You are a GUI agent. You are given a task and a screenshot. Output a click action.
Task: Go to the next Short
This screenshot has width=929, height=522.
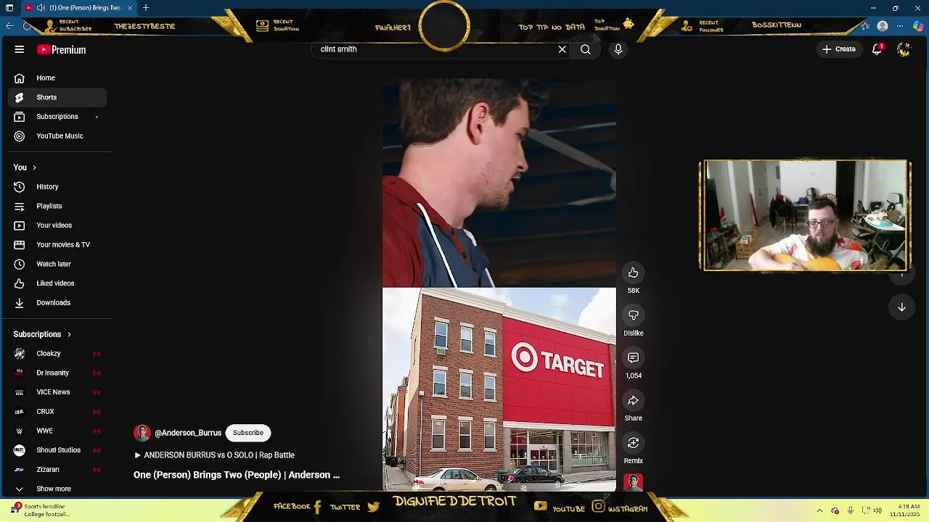(901, 307)
